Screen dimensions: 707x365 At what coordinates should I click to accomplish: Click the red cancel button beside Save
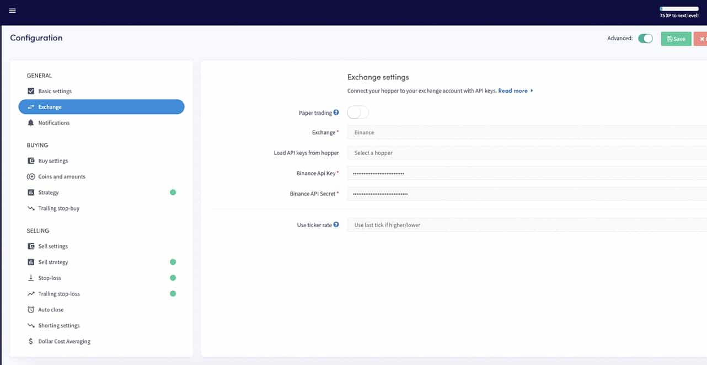point(700,39)
